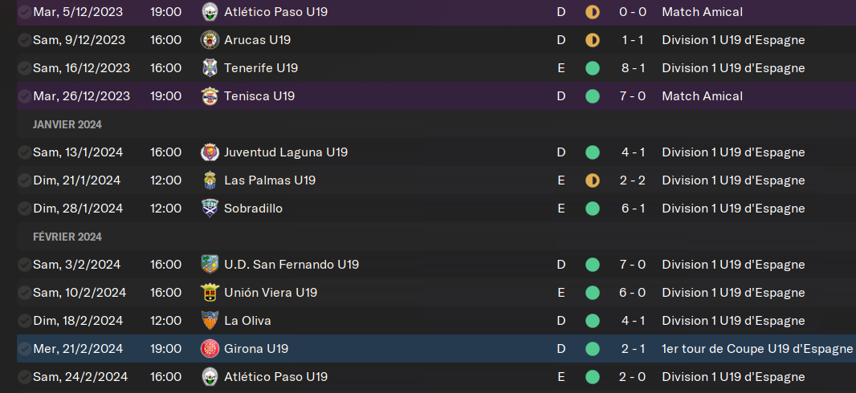
Task: Click the Tenerife U19 club badge
Action: [210, 68]
